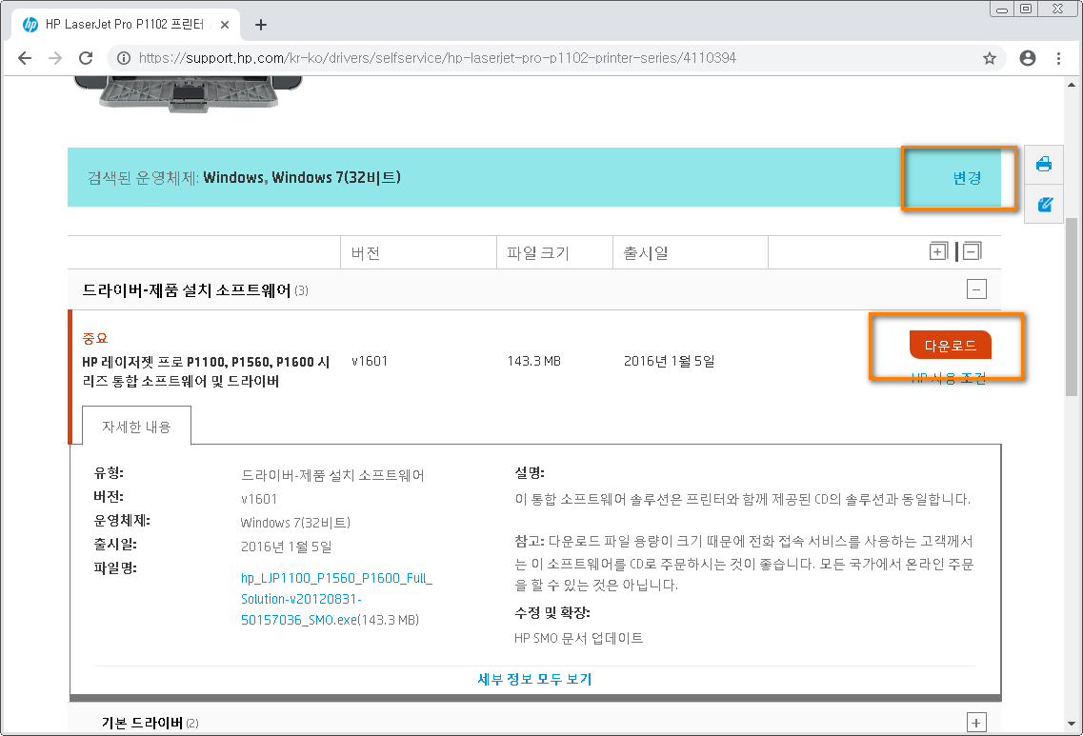Click the scrollbar down arrow
Viewport: 1083px width, 736px height.
click(x=1072, y=725)
